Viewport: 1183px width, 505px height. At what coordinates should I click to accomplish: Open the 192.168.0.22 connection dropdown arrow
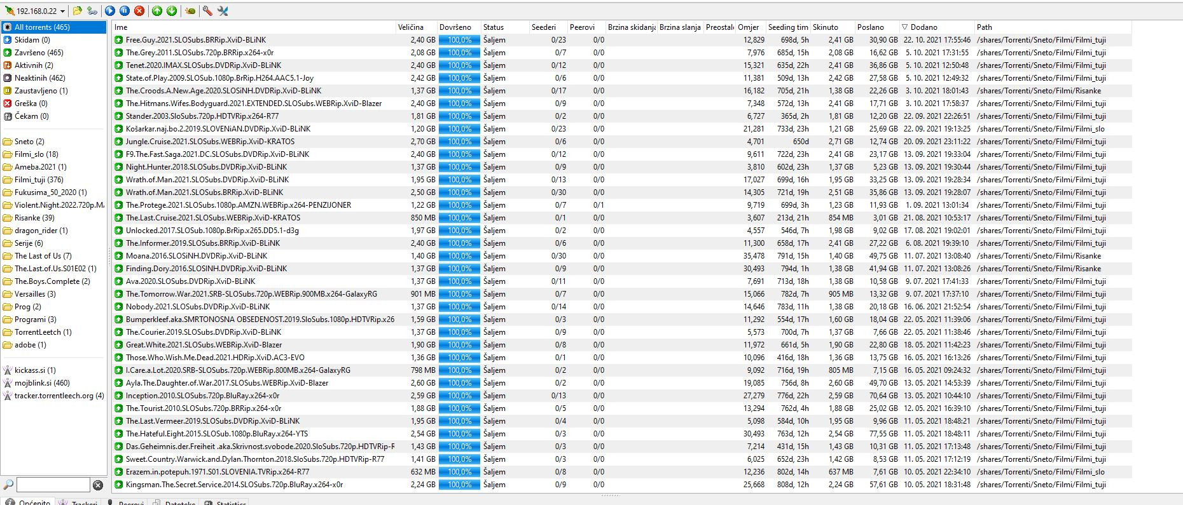pyautogui.click(x=62, y=11)
